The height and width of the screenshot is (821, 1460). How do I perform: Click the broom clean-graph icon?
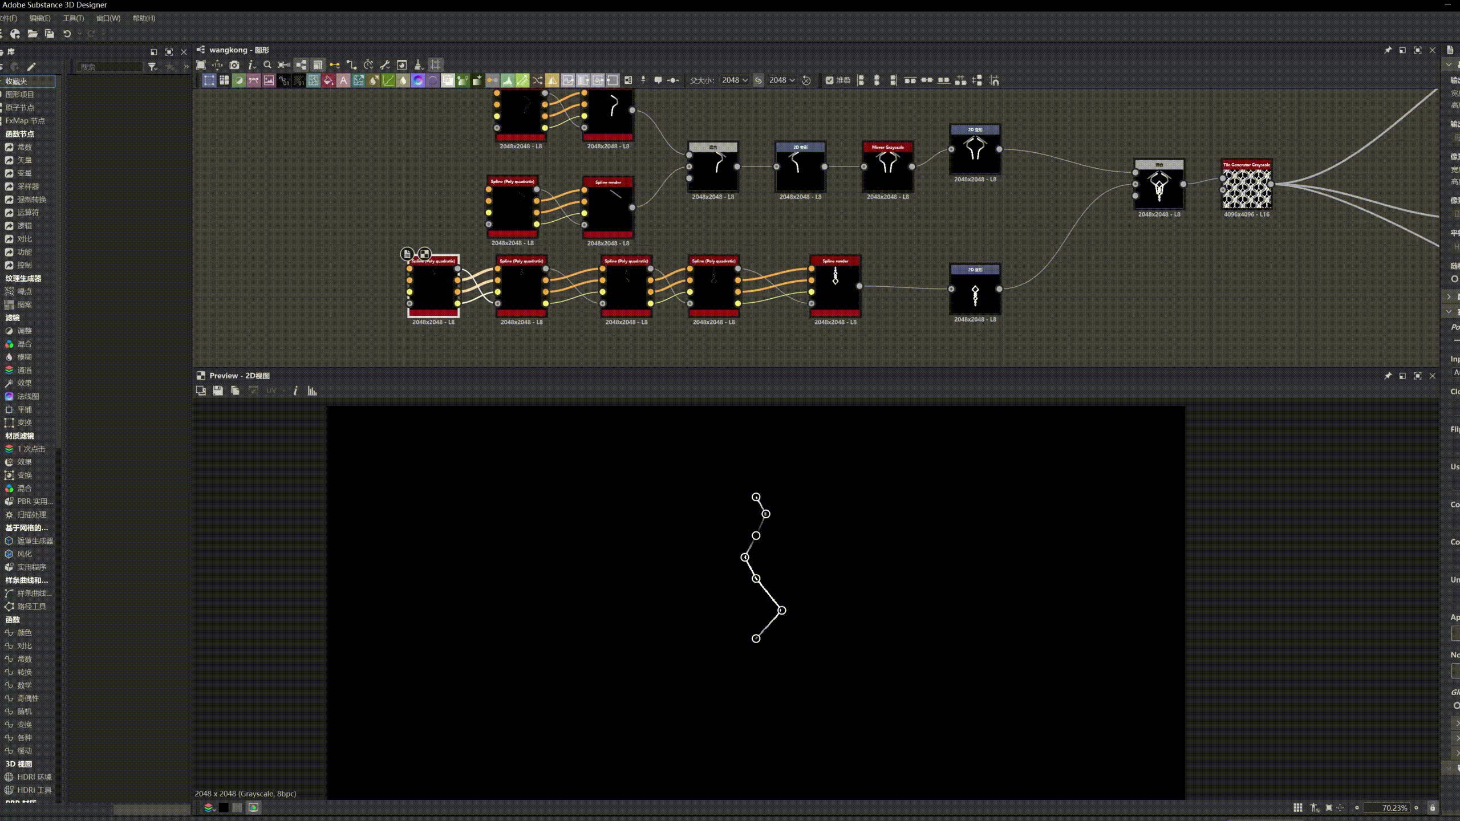pos(419,65)
